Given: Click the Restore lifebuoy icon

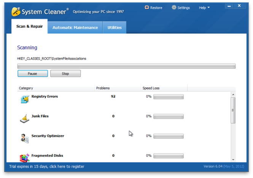Looking at the screenshot, I should coord(147,8).
